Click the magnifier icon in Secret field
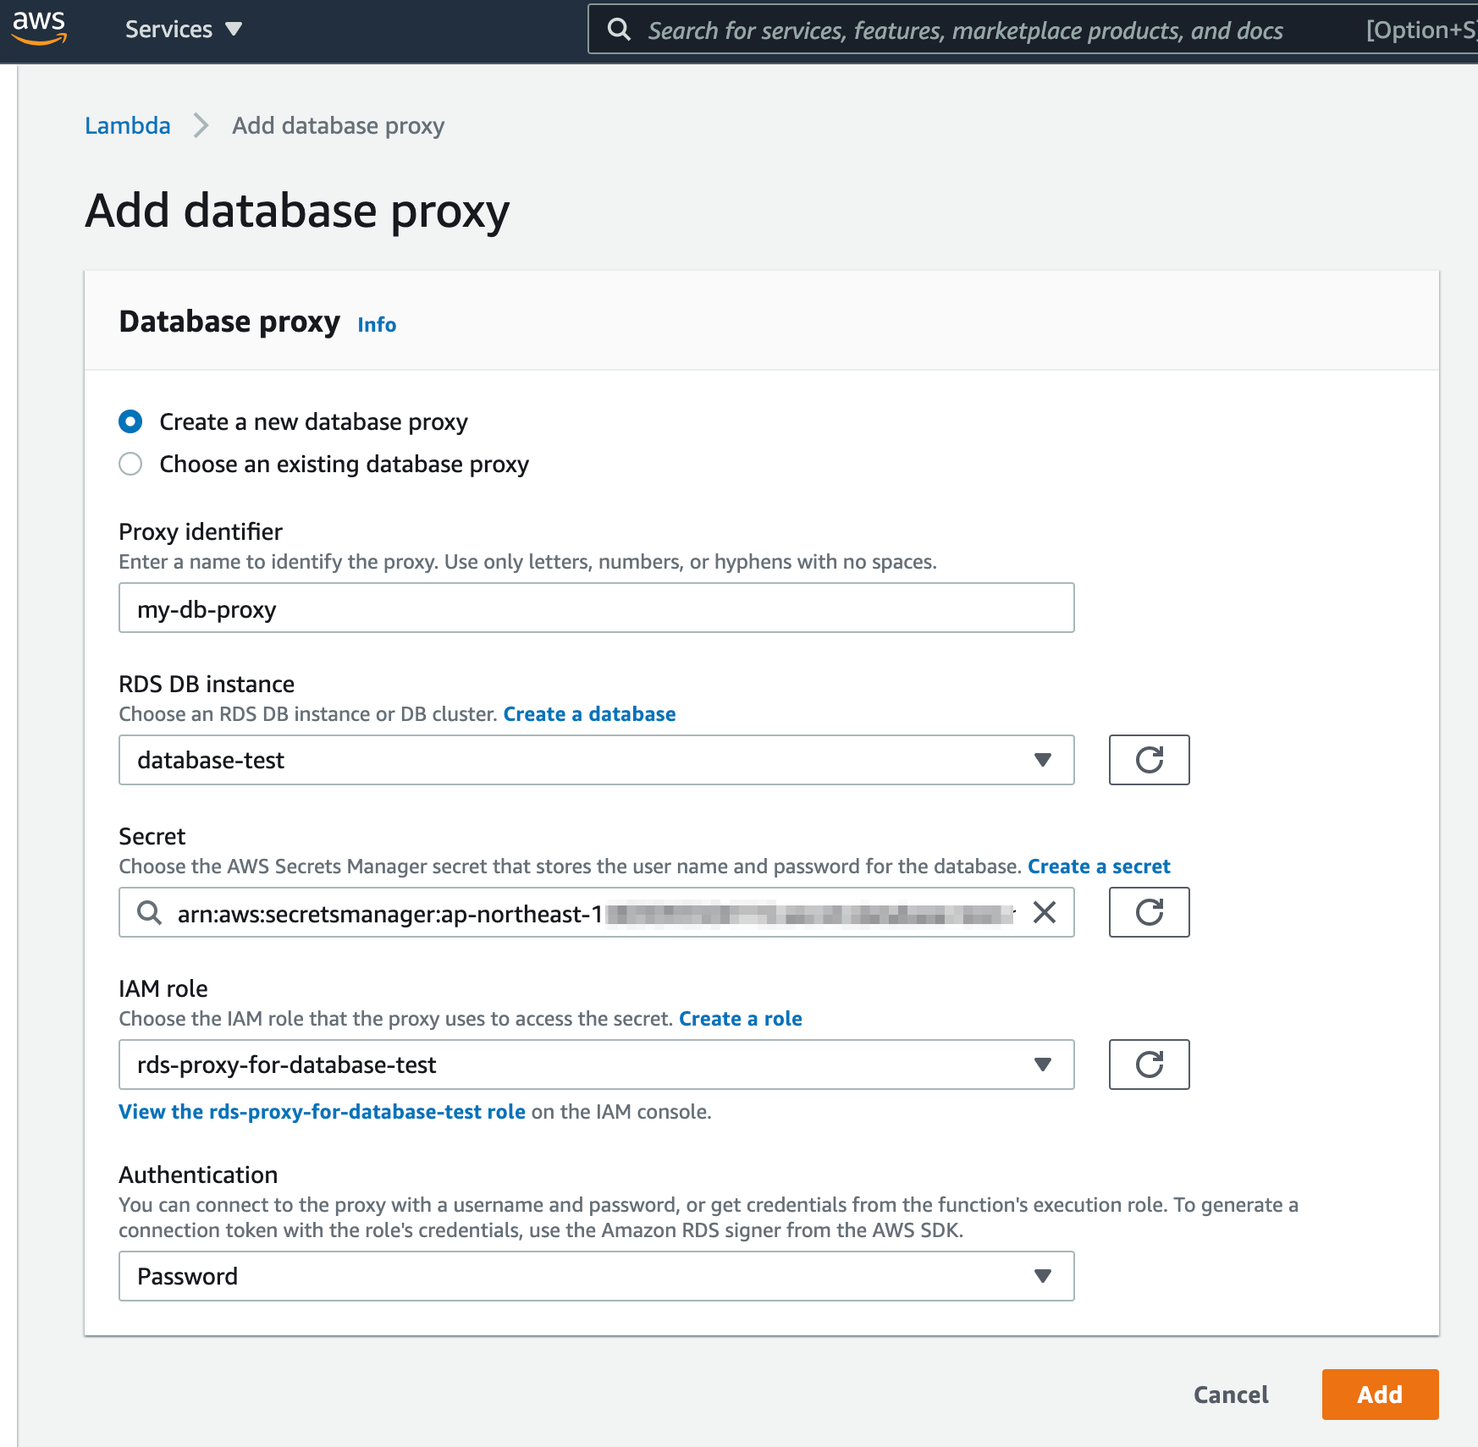The image size is (1478, 1447). pyautogui.click(x=150, y=912)
